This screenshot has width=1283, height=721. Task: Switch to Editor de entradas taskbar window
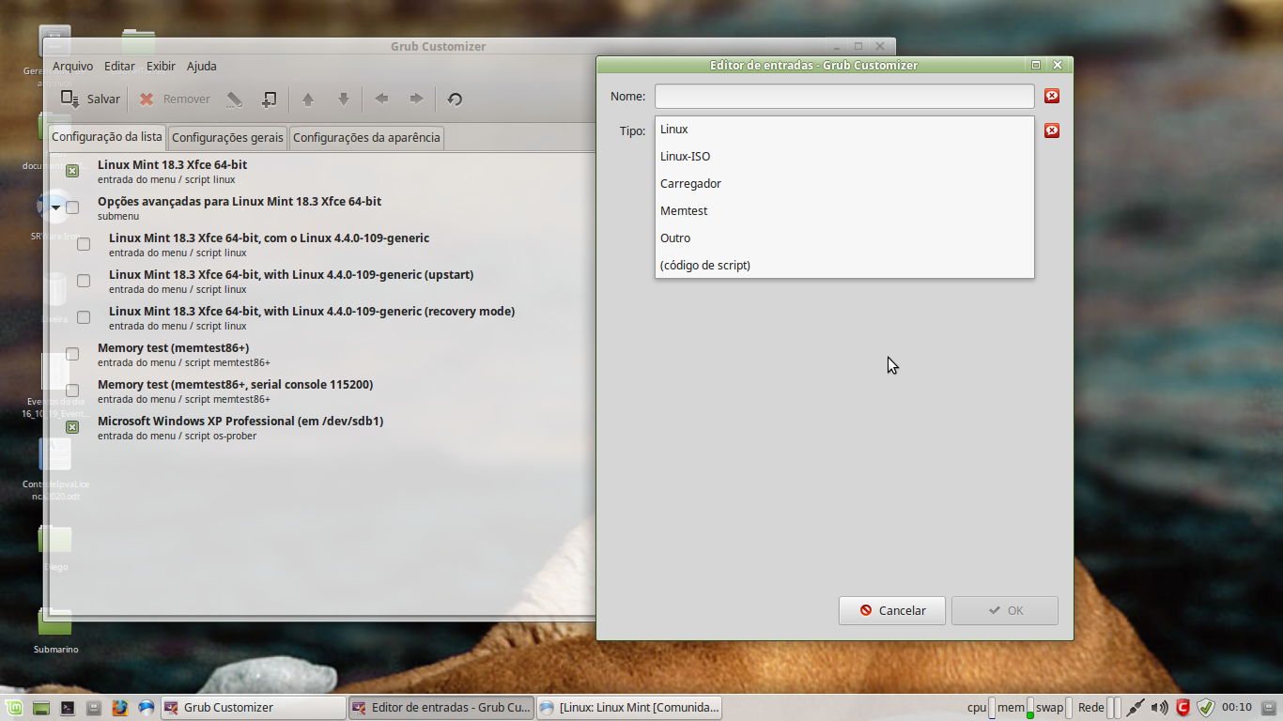tap(441, 708)
